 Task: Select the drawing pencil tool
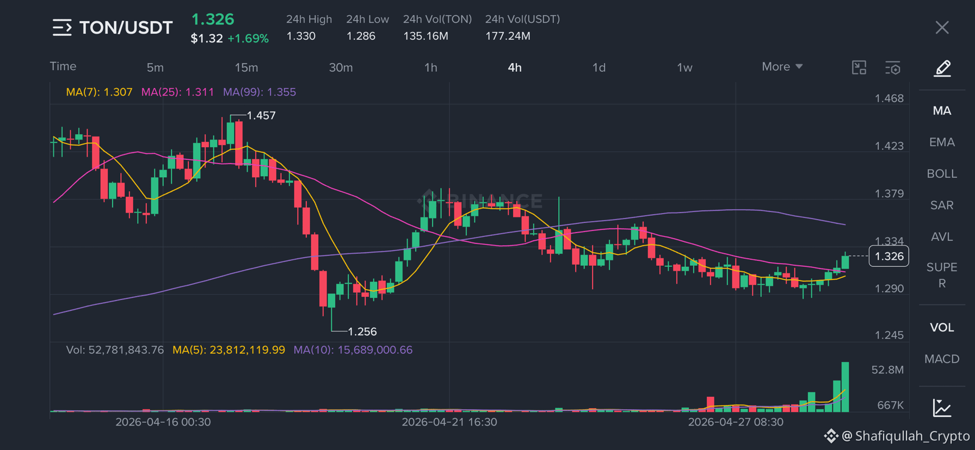tap(942, 68)
